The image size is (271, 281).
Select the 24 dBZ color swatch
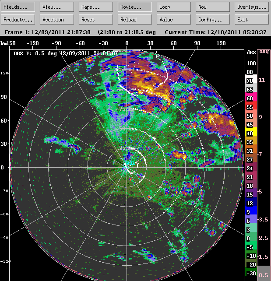[251, 166]
